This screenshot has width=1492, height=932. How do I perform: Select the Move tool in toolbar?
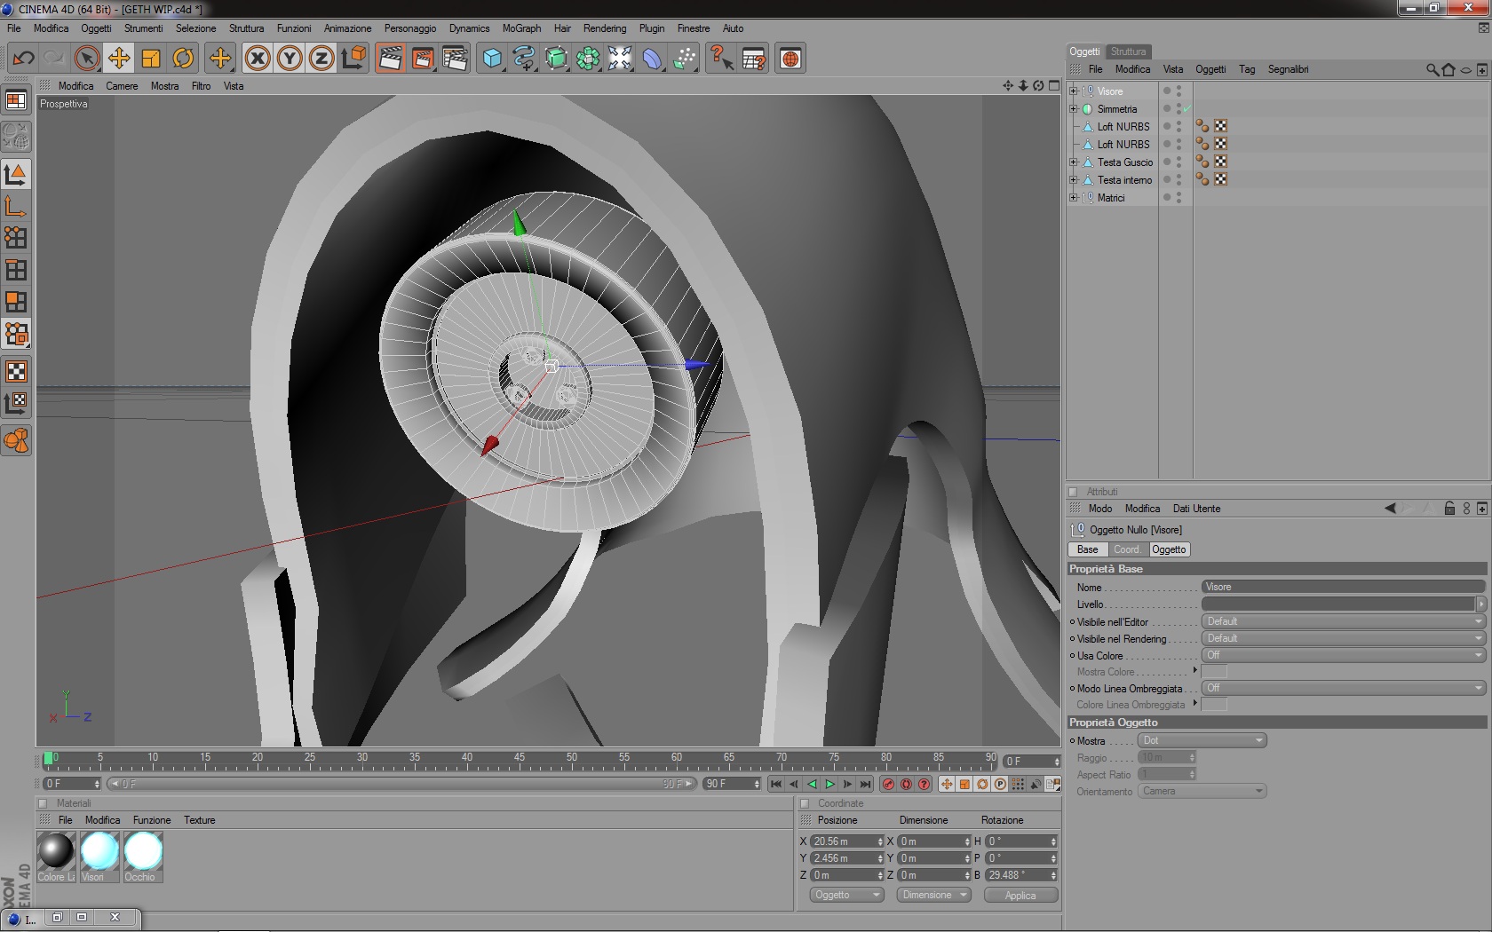[118, 59]
